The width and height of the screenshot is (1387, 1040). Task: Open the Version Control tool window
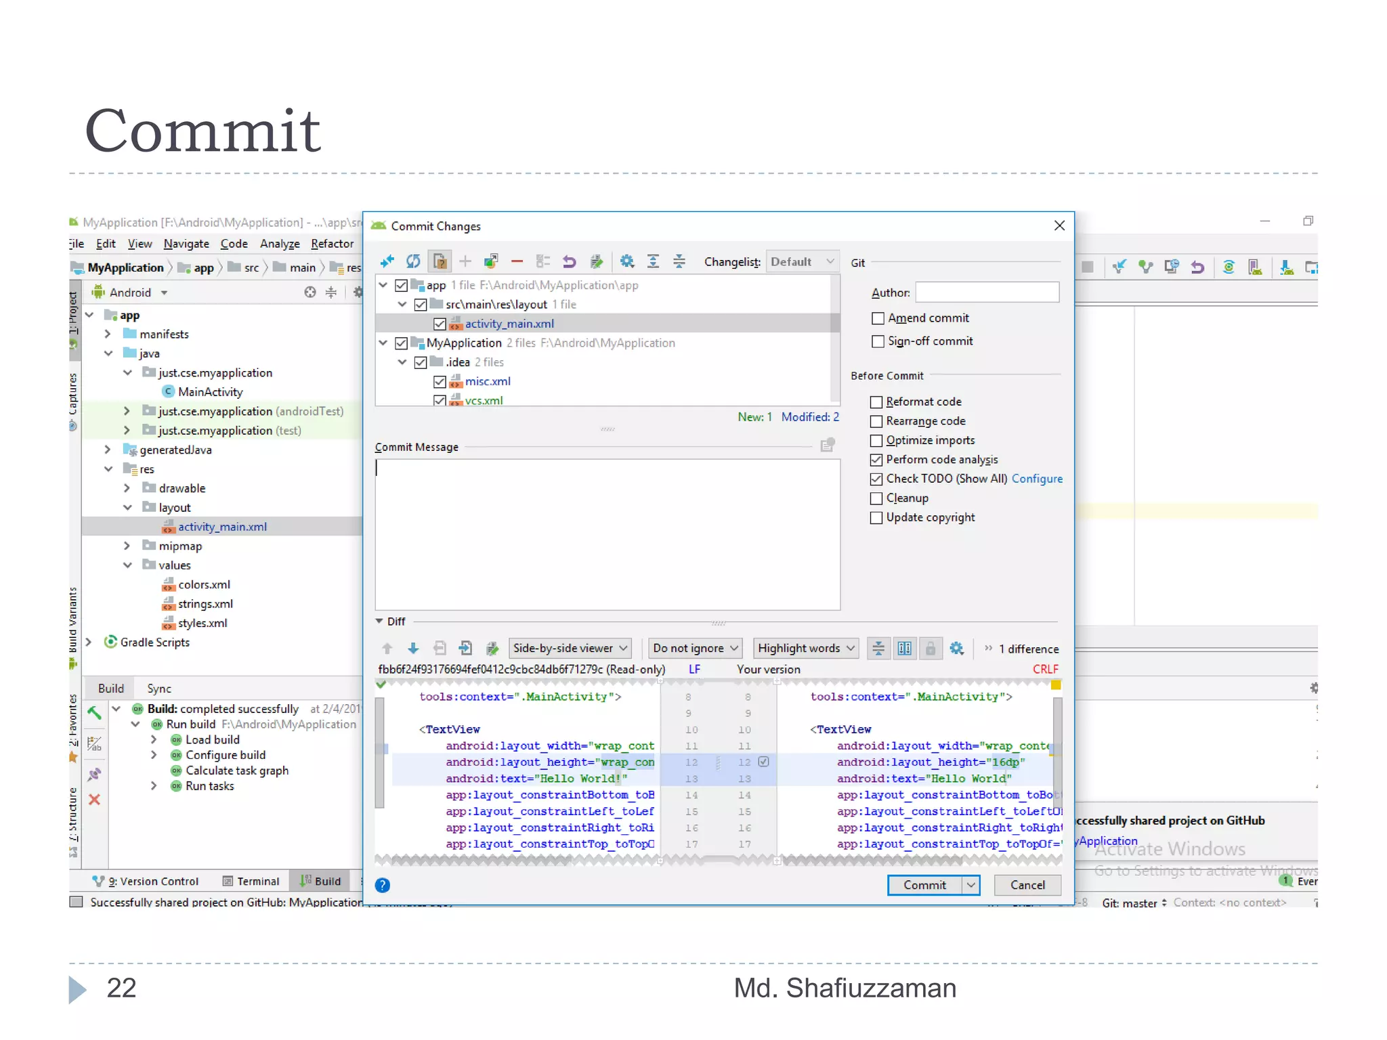pos(146,881)
